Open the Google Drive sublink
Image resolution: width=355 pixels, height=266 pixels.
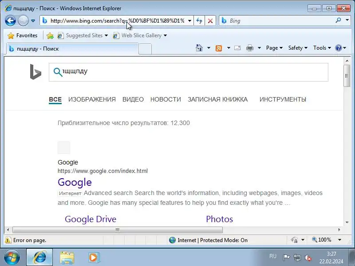coord(91,219)
